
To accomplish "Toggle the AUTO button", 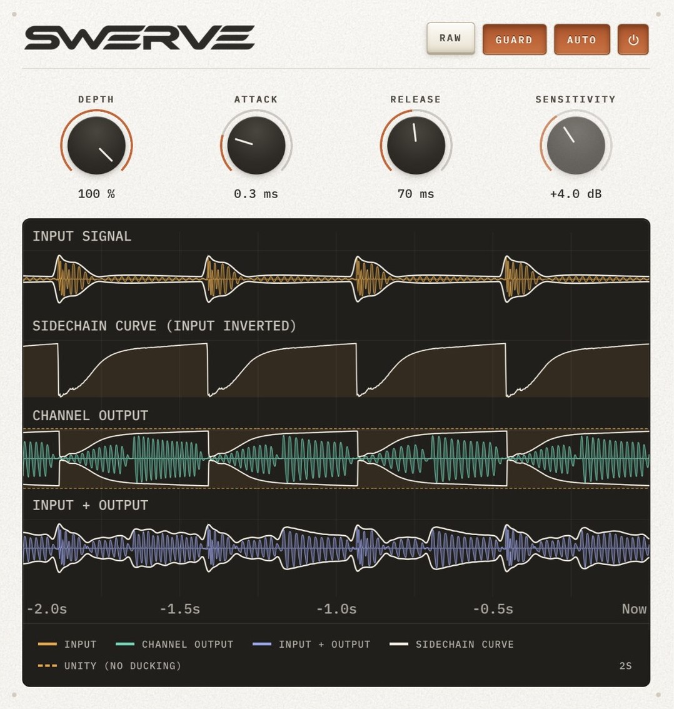I will click(x=582, y=40).
